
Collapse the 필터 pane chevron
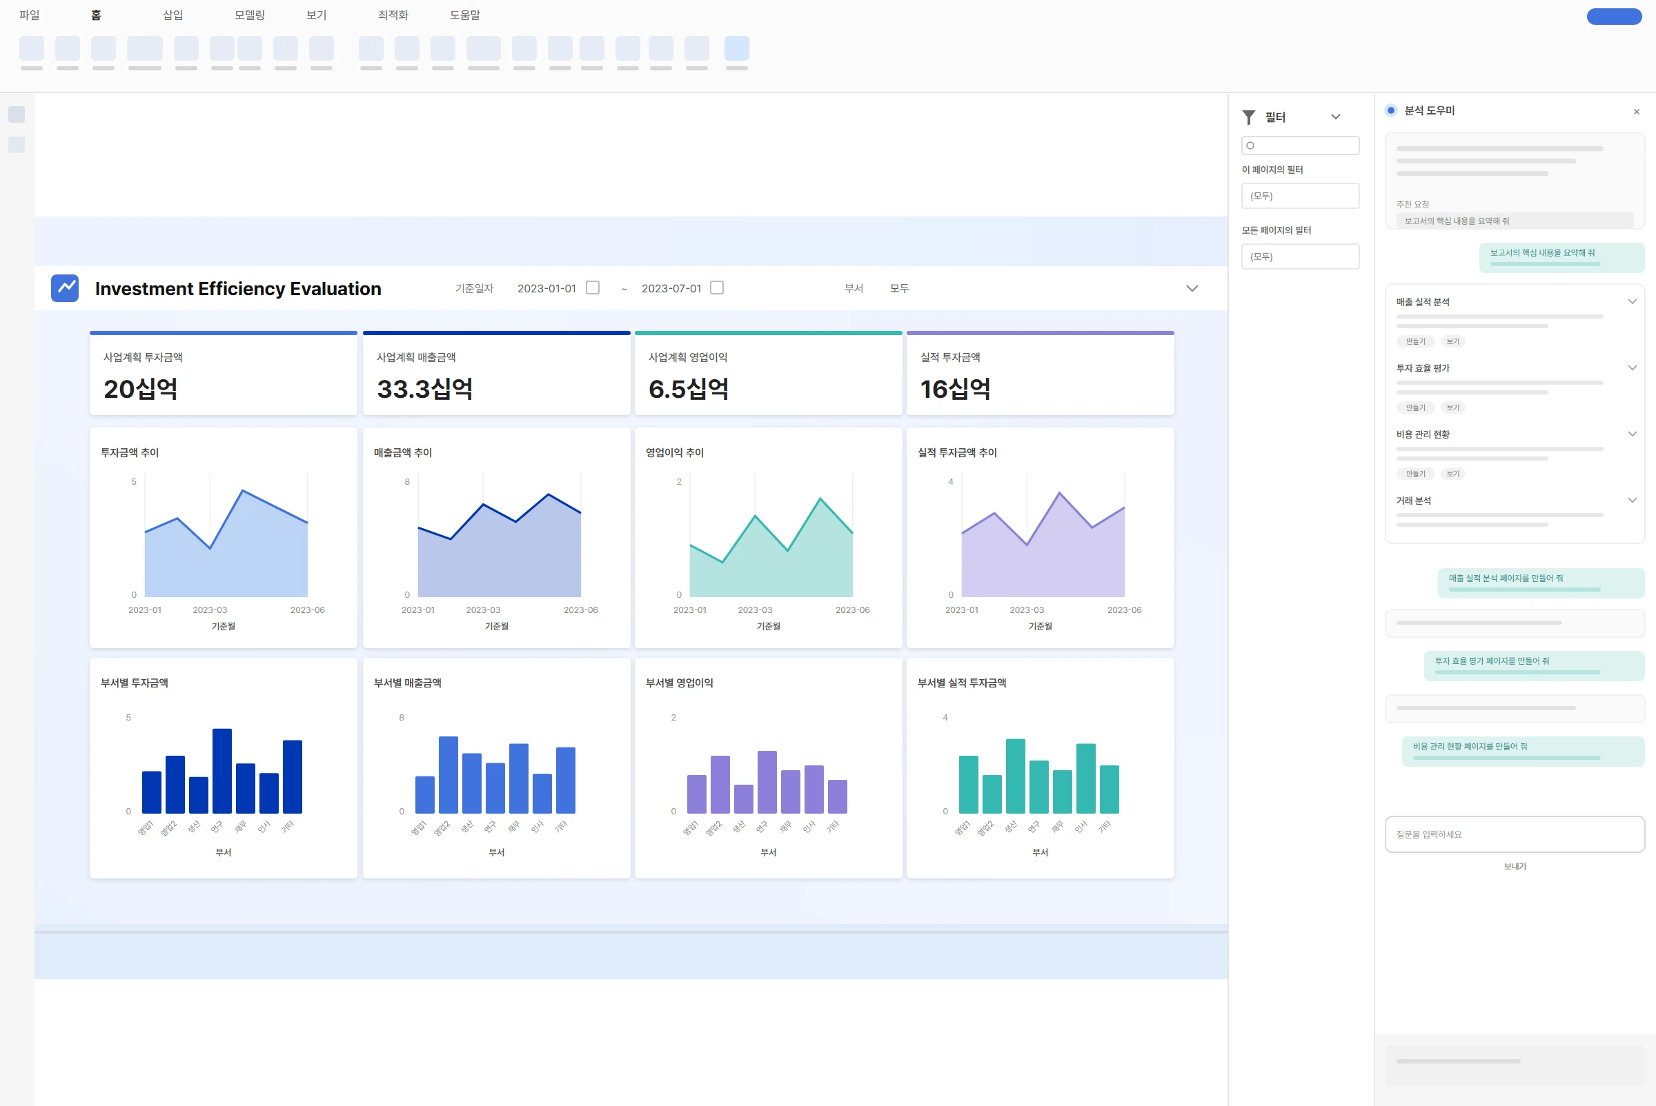(1336, 117)
